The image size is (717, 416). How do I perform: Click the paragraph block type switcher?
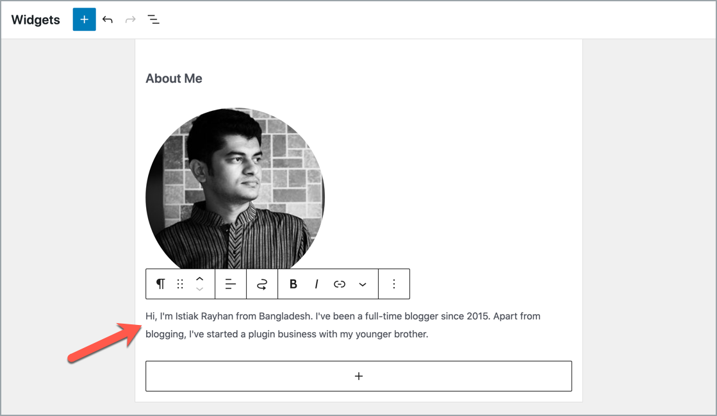(160, 283)
